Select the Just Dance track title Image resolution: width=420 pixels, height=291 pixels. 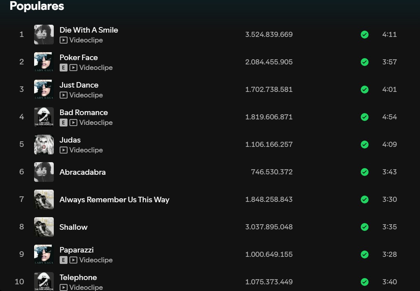(x=79, y=85)
